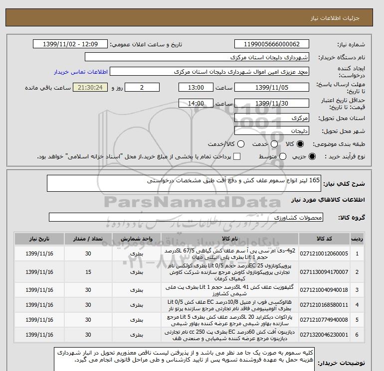Click the response deadline date 1399/11/05

[x=272, y=87]
